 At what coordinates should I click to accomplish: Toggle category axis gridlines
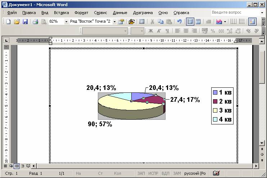tap(234, 22)
